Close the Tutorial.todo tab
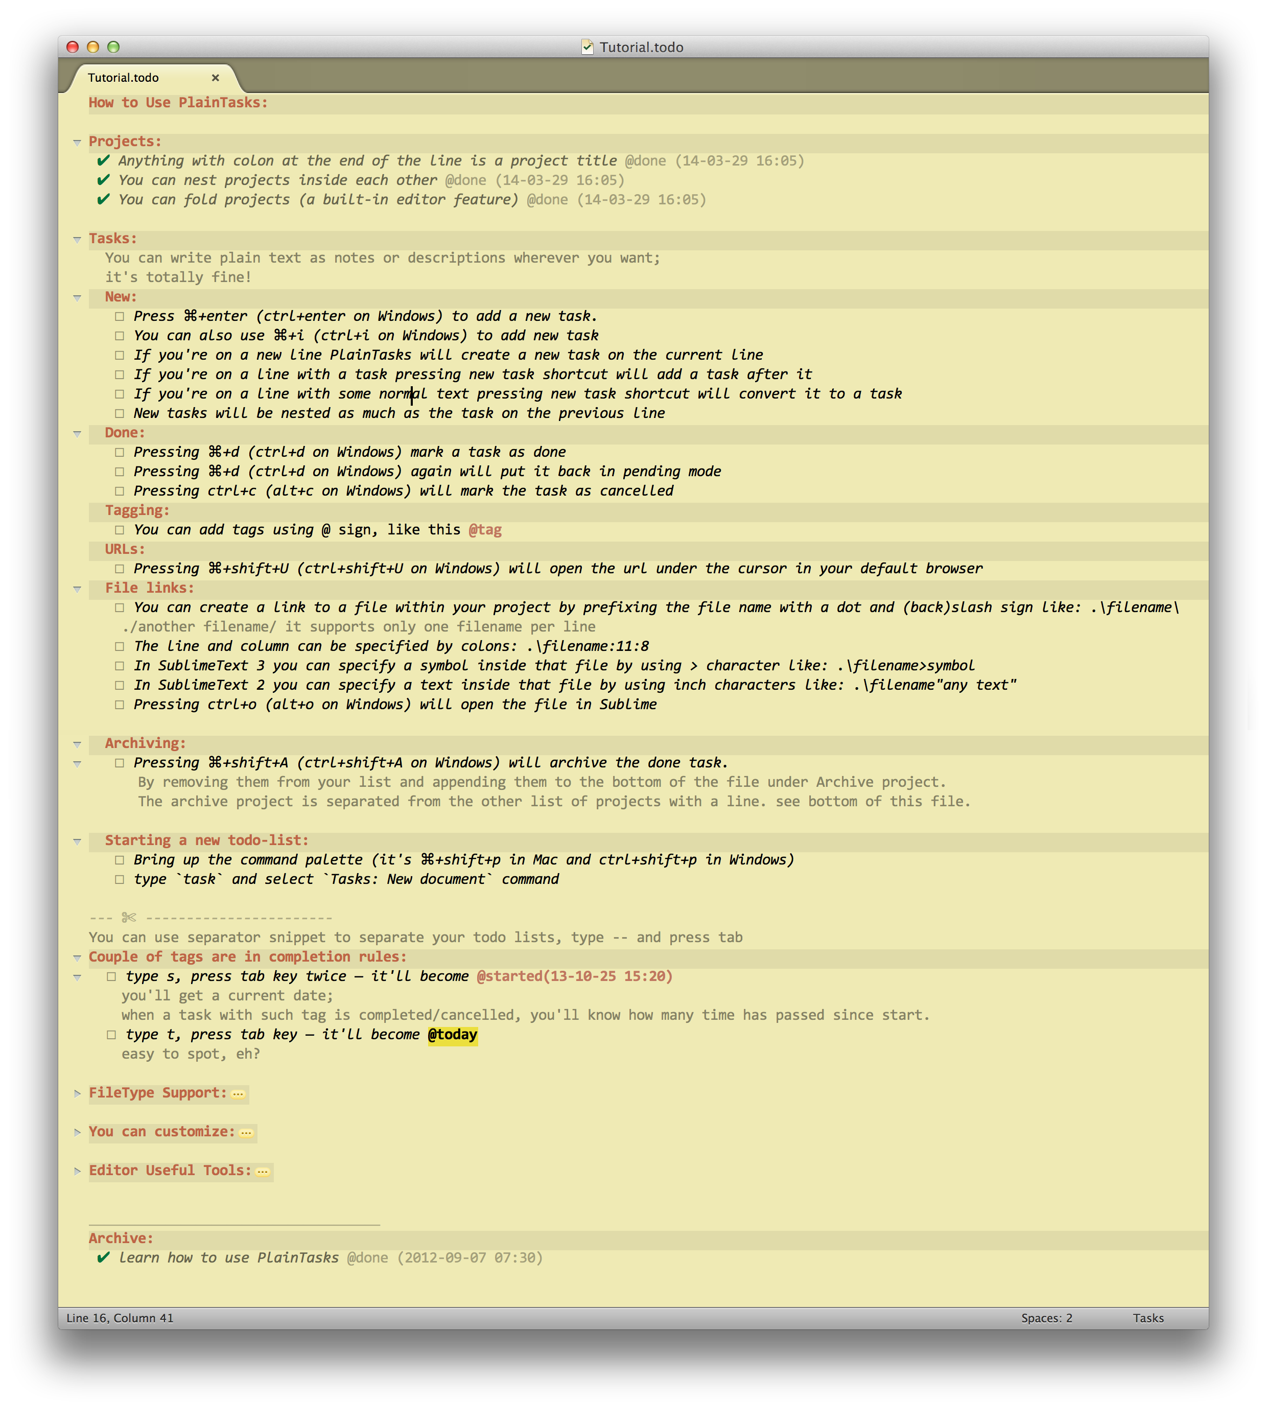 (216, 77)
